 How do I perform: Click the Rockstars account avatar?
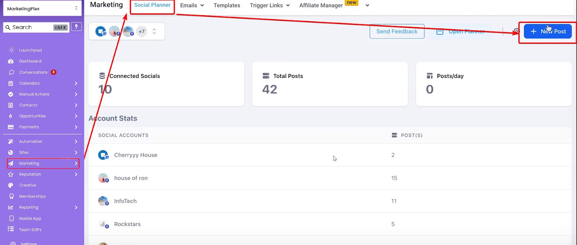103,224
